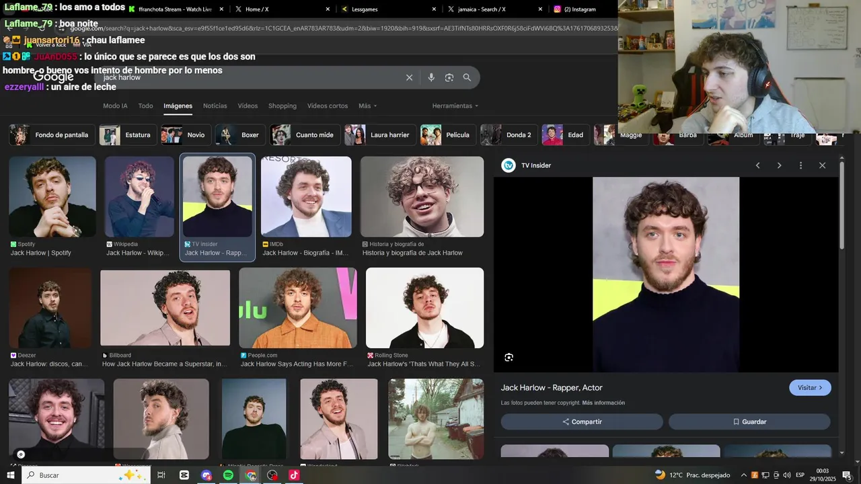
Task: Select the Cuanto mide filter chip
Action: (x=305, y=135)
